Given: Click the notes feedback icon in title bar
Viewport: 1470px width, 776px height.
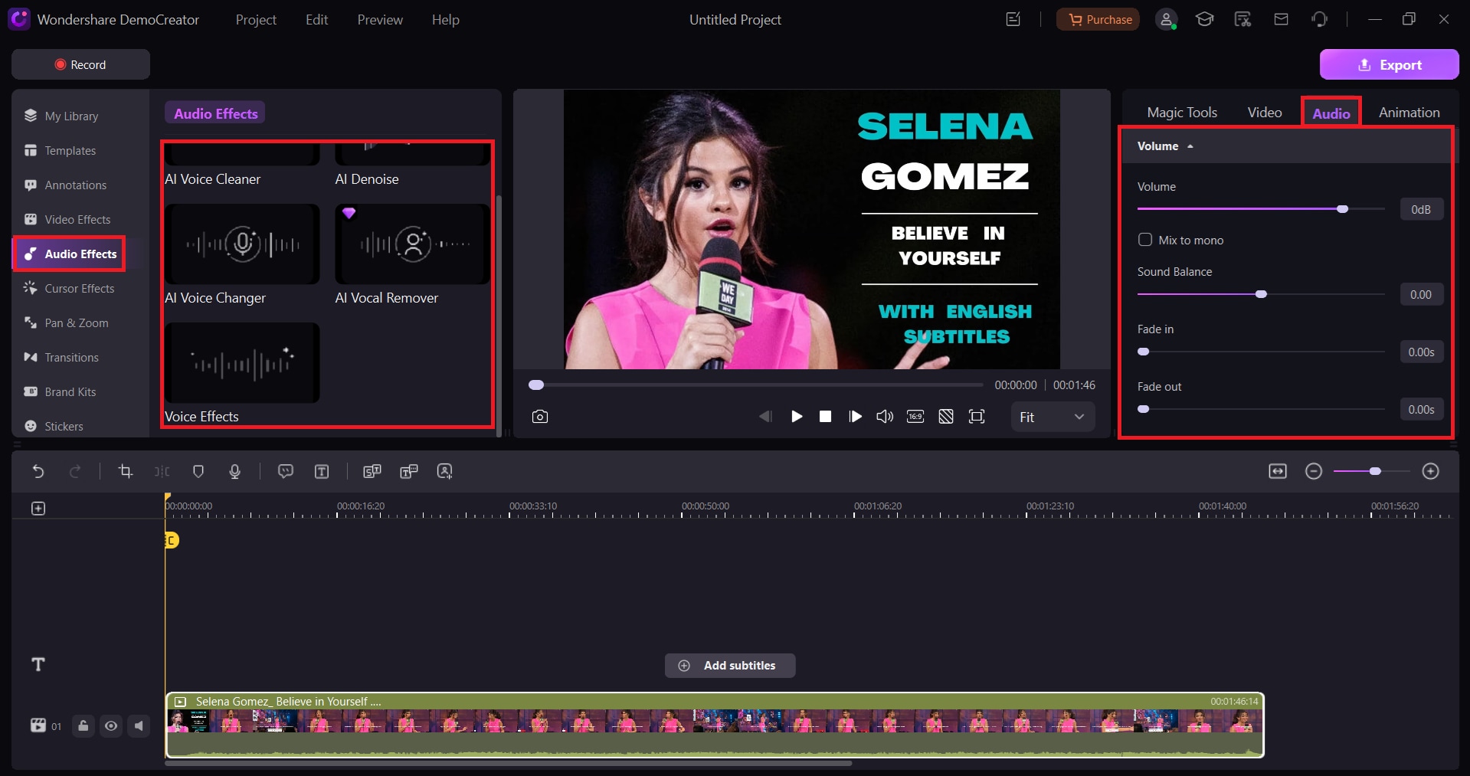Looking at the screenshot, I should point(1013,19).
